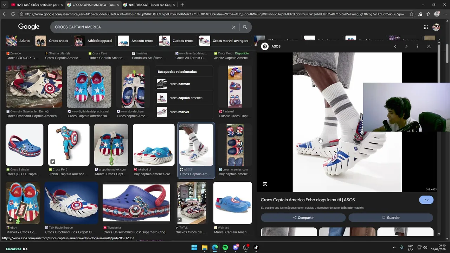
Task: Open the Otomotiv Gazetecileri Crocband thumbnail
Action: (34, 87)
